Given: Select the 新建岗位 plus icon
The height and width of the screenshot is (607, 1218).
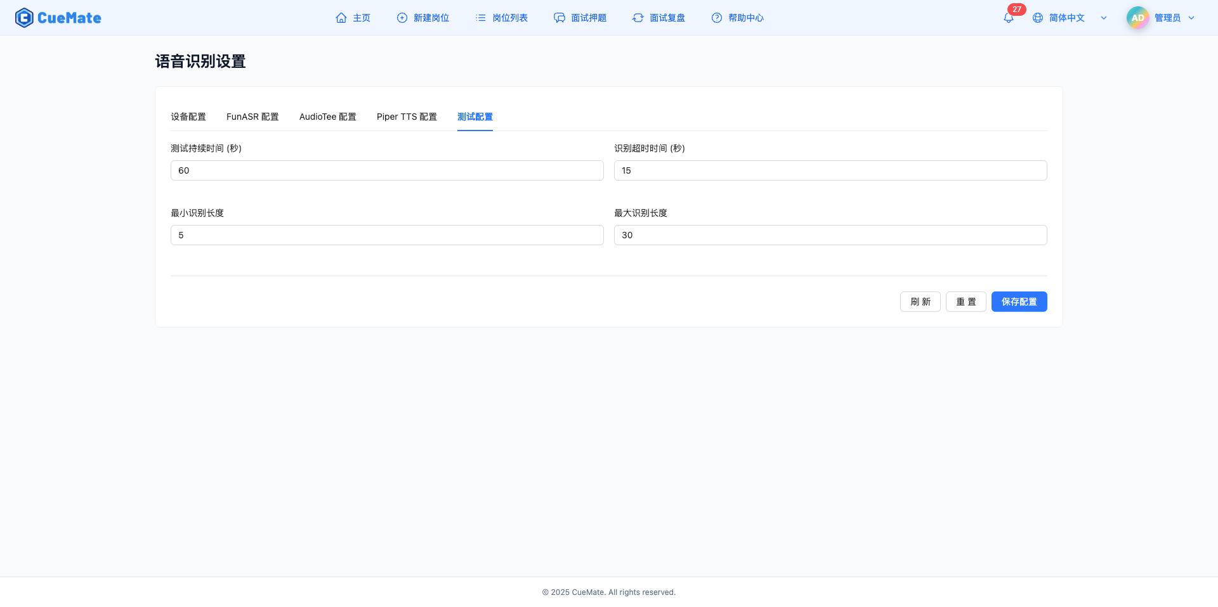Looking at the screenshot, I should (401, 18).
